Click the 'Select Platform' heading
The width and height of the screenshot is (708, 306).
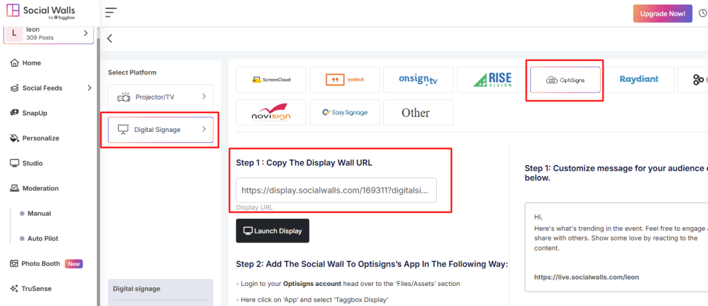[x=132, y=73]
